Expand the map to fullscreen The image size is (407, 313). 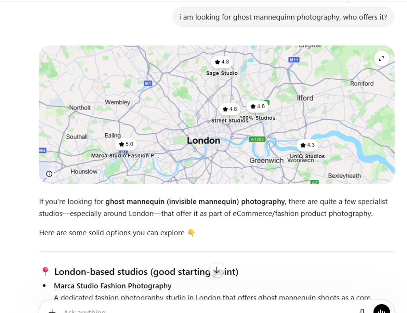381,59
